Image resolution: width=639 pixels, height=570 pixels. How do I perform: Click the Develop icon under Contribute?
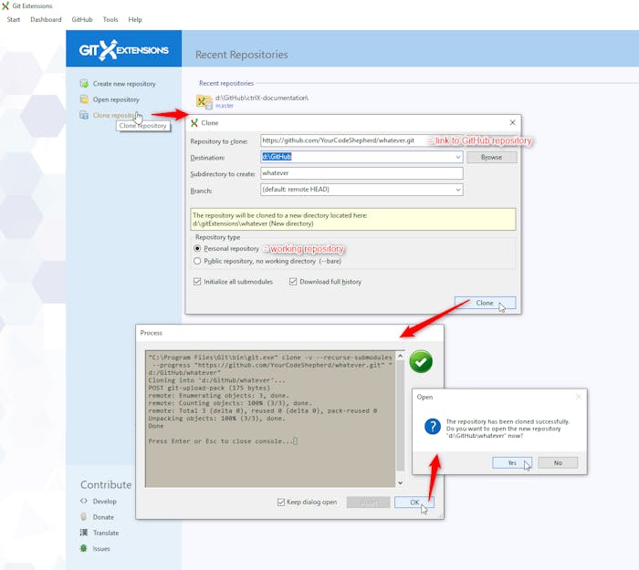[x=84, y=501]
